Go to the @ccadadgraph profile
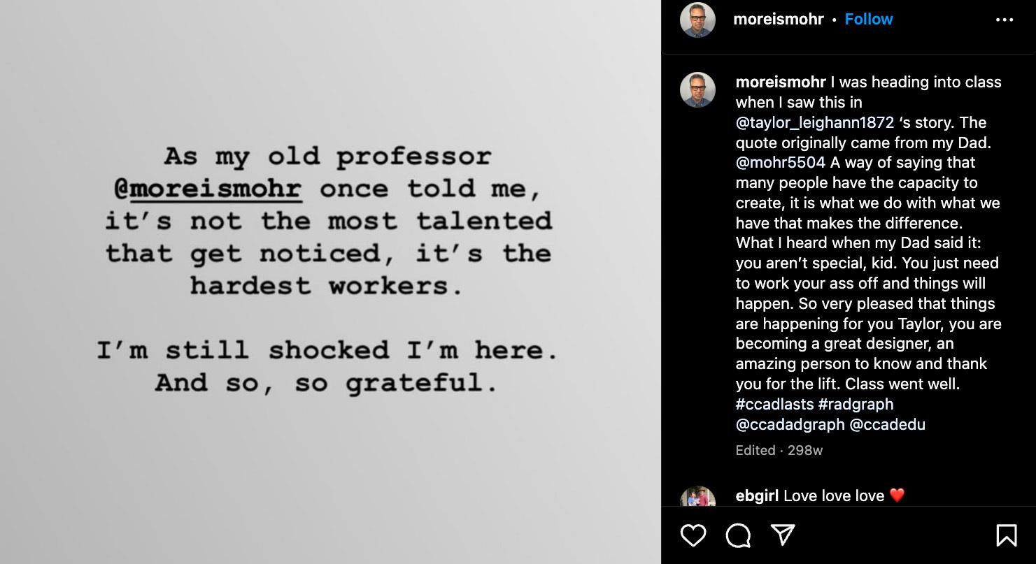Screen dimensions: 1036x564 [790, 424]
